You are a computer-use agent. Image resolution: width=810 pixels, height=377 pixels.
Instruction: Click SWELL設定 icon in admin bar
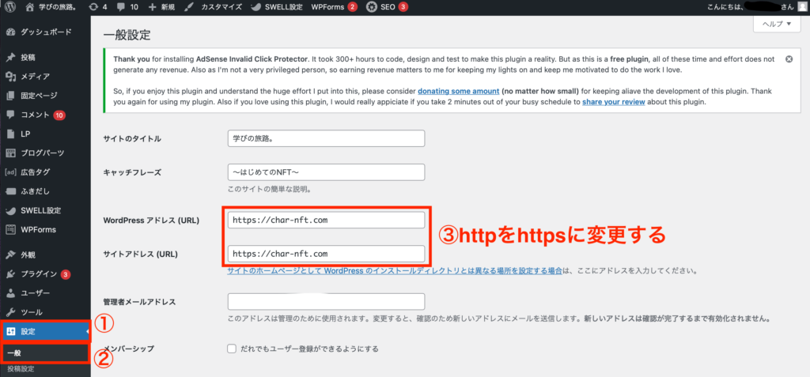click(255, 7)
